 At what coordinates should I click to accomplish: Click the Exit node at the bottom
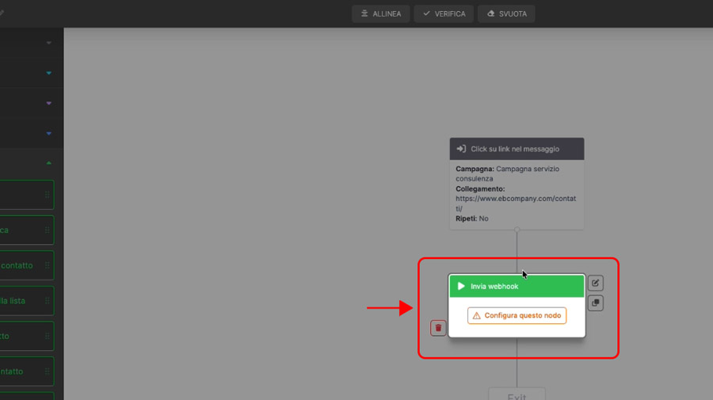click(517, 394)
